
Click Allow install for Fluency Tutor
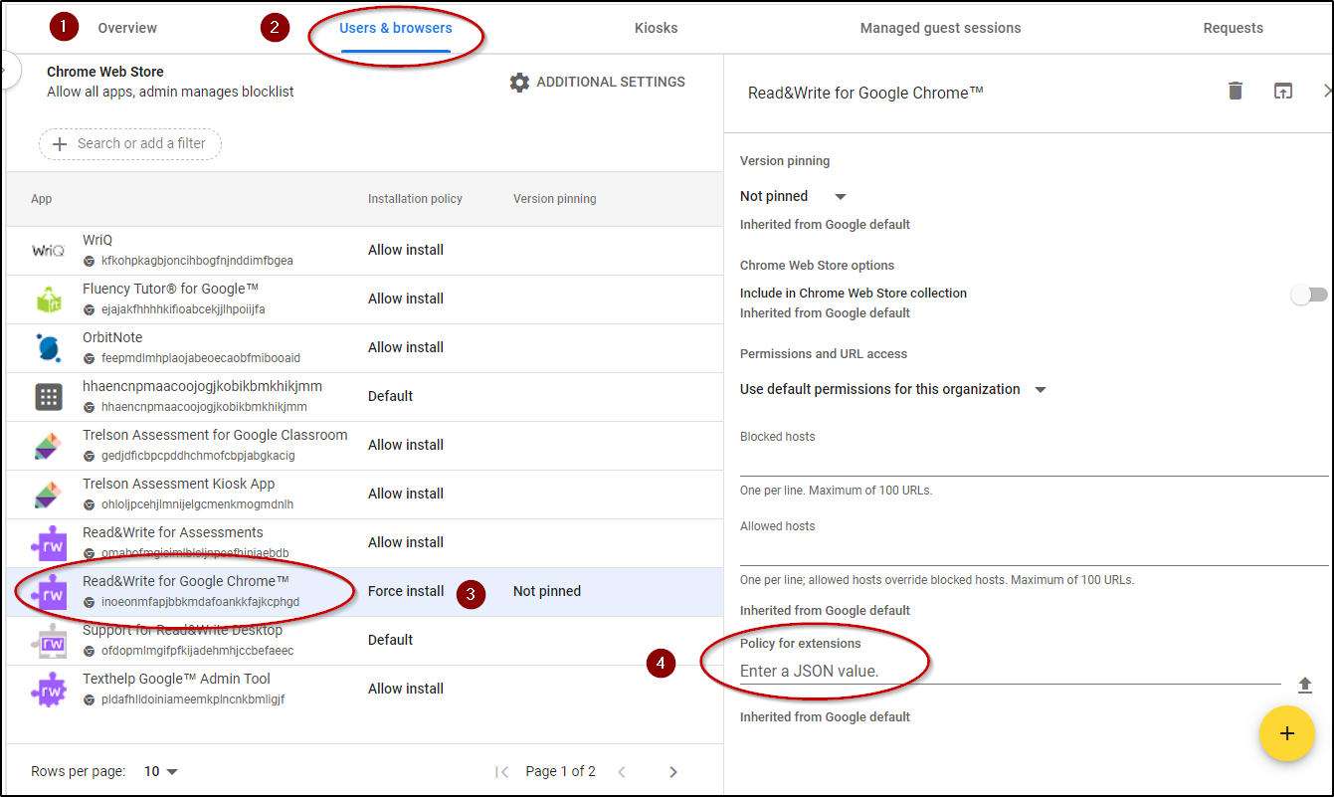(406, 299)
